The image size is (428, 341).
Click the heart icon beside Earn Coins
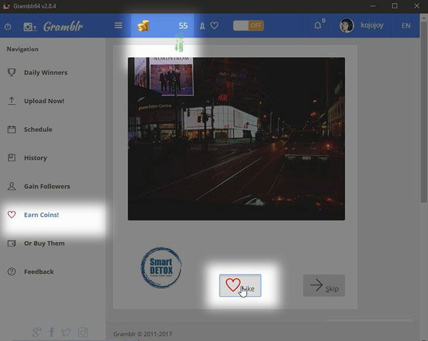[x=11, y=214]
